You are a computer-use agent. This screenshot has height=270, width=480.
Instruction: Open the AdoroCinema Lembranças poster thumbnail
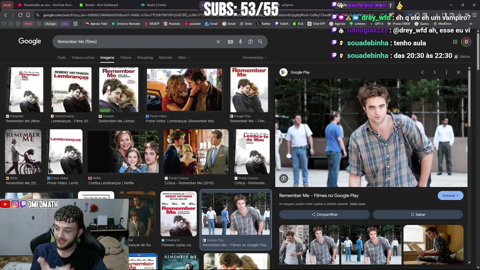(71, 90)
